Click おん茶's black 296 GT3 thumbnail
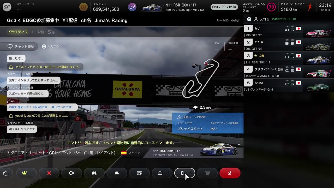Image resolution: width=334 pixels, height=188 pixels. tap(318, 46)
